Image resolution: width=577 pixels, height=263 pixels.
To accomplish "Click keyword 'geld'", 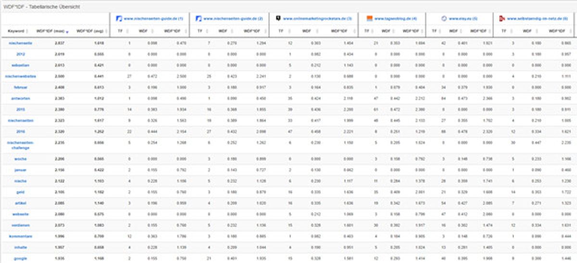I will pos(21,192).
